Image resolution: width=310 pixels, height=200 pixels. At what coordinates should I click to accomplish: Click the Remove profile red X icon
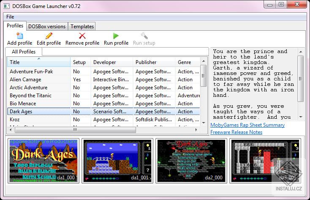(x=82, y=36)
